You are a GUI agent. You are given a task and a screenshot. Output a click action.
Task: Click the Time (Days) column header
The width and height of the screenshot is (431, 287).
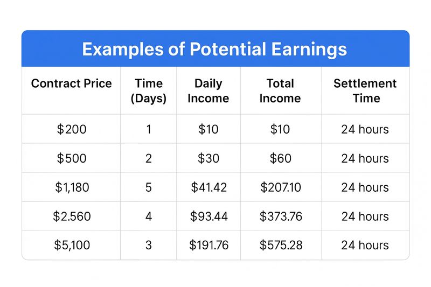click(149, 90)
